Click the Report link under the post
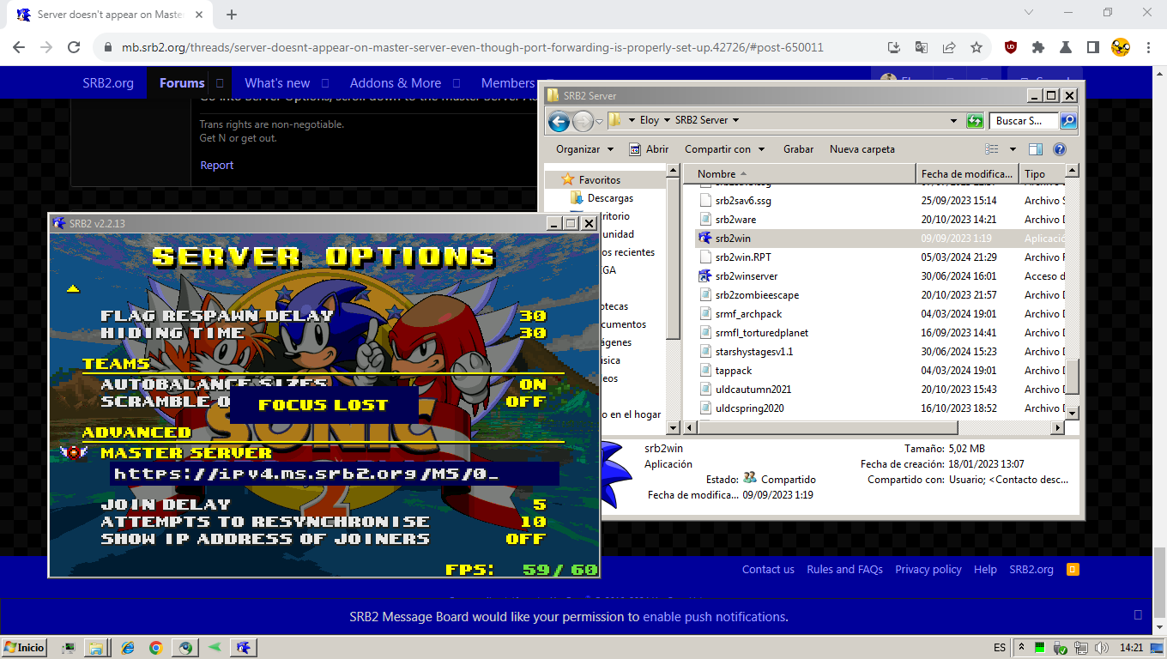1167x659 pixels. (x=217, y=166)
